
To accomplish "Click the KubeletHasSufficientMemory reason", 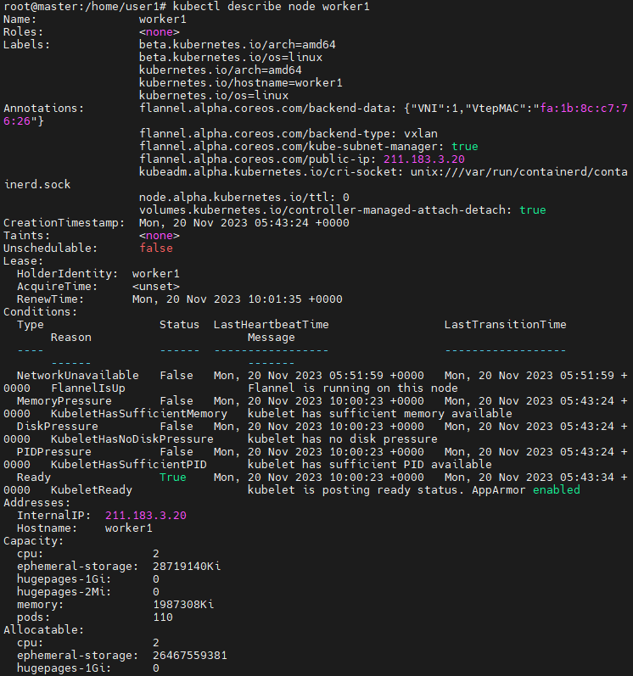I will 139,413.
